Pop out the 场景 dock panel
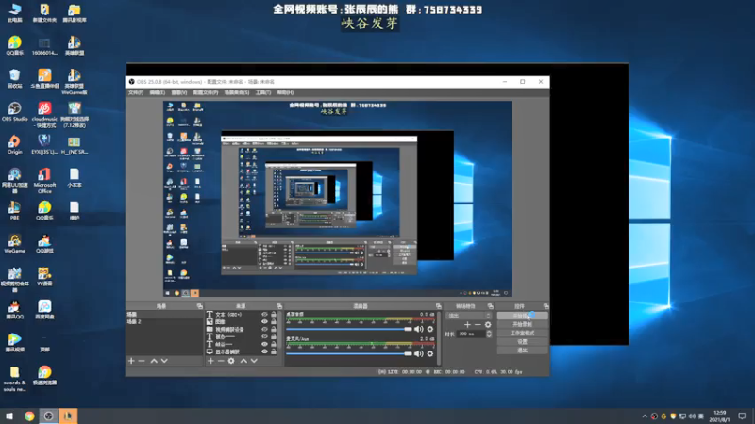Viewport: 755px width, 424px height. (x=199, y=306)
